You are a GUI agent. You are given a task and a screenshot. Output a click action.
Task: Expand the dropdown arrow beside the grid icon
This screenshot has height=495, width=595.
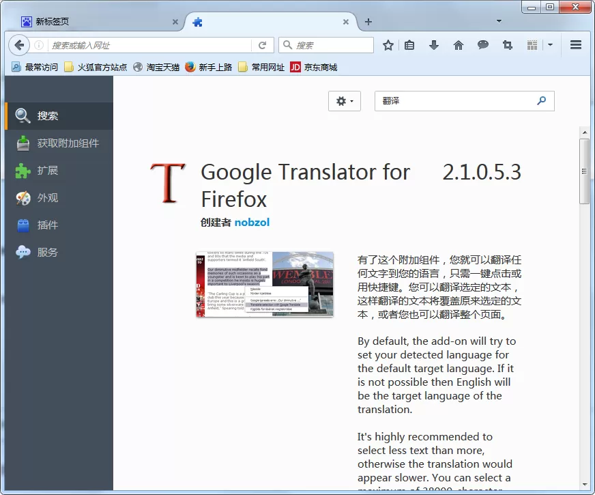550,45
